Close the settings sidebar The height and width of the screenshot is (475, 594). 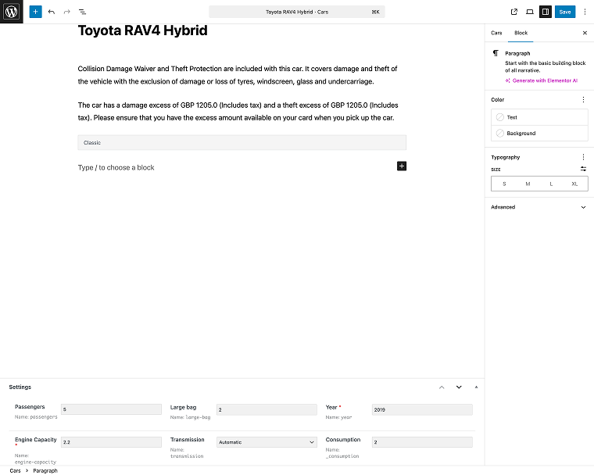pyautogui.click(x=585, y=33)
